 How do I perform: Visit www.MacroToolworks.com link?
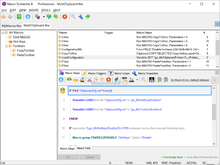202,157
